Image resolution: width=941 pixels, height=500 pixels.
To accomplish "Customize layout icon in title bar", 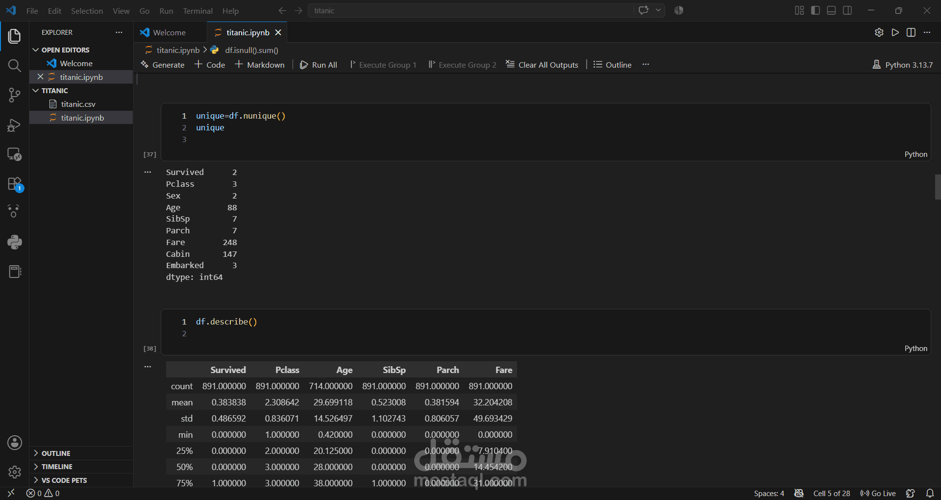I will pos(799,10).
